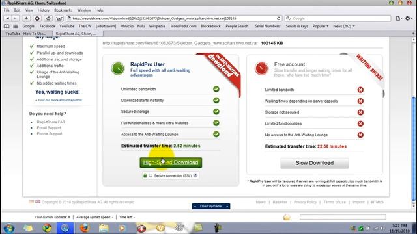The width and height of the screenshot is (417, 234).
Task: Open the Window menu
Action: pos(84,10)
